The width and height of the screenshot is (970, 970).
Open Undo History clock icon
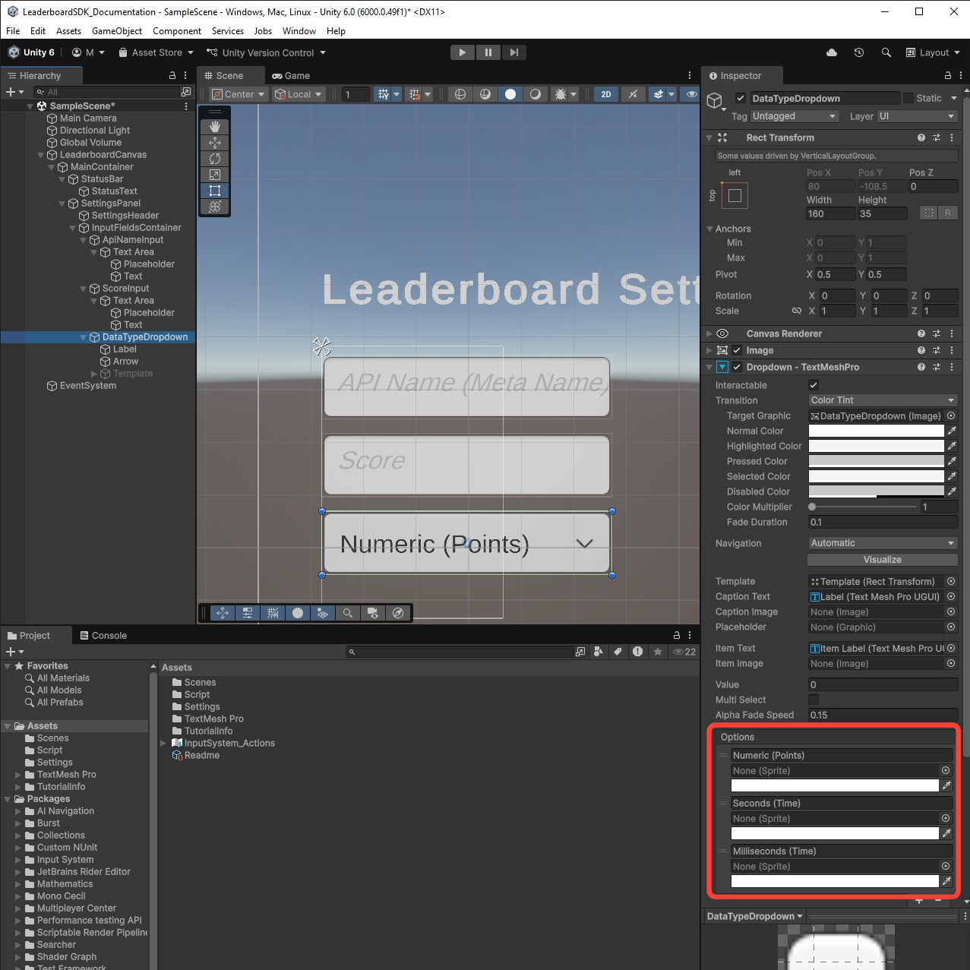[x=858, y=52]
